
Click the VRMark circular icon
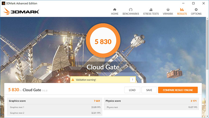pos(168,10)
